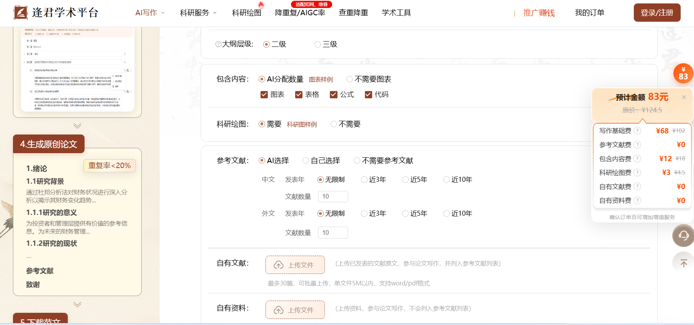Click 上传文件 for 自有文献
Screen dimensions: 694x325
[295, 265]
